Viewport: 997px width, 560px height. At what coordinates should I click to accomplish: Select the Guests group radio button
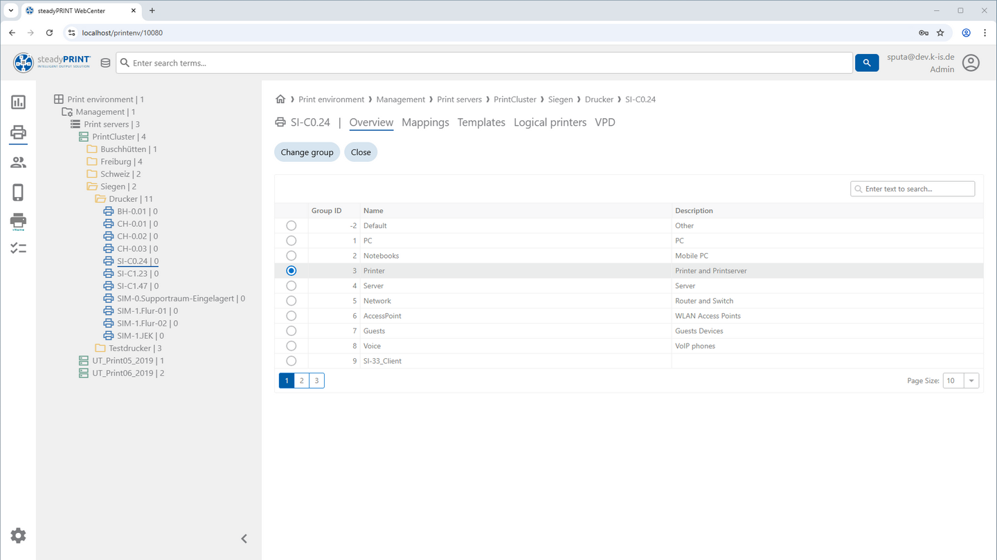point(291,331)
